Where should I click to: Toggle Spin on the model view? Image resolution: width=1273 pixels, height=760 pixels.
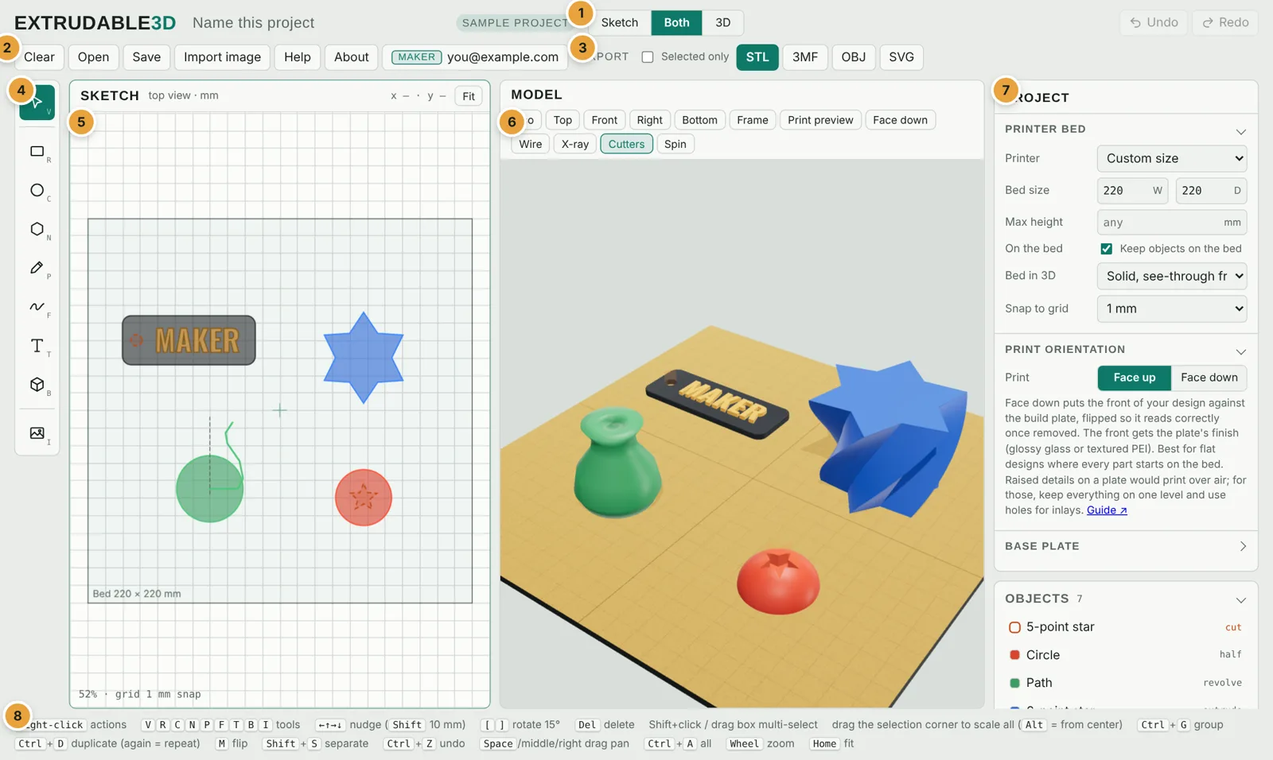point(675,144)
